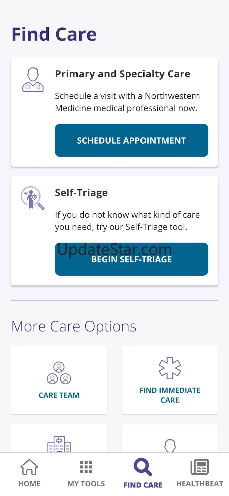Open the Healthbeat tab label
The image size is (229, 496).
(x=200, y=484)
